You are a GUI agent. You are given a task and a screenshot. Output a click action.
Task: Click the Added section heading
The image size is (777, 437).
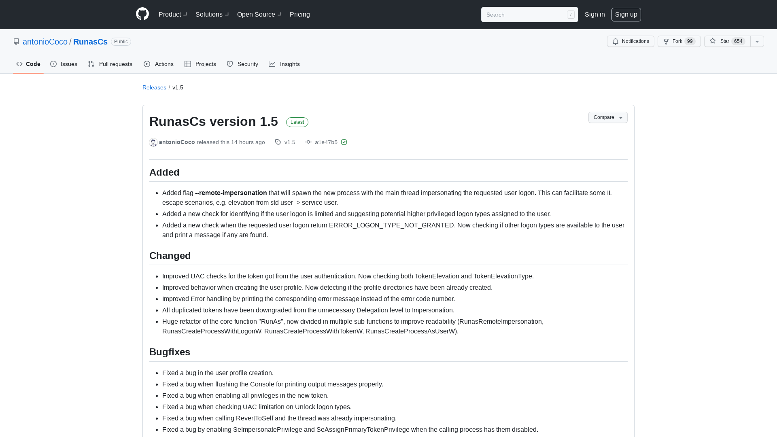(x=164, y=172)
